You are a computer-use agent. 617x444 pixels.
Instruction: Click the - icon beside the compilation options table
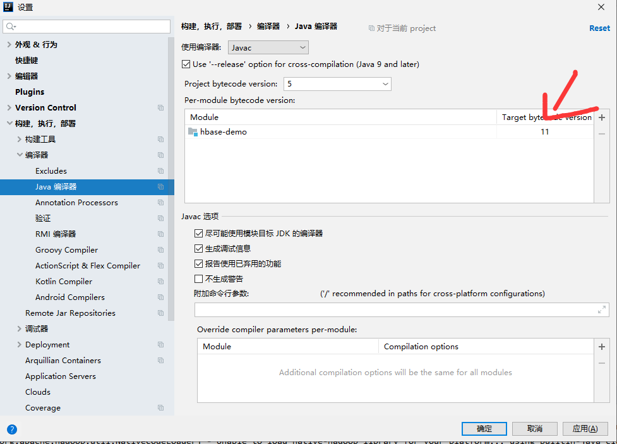[x=601, y=362]
